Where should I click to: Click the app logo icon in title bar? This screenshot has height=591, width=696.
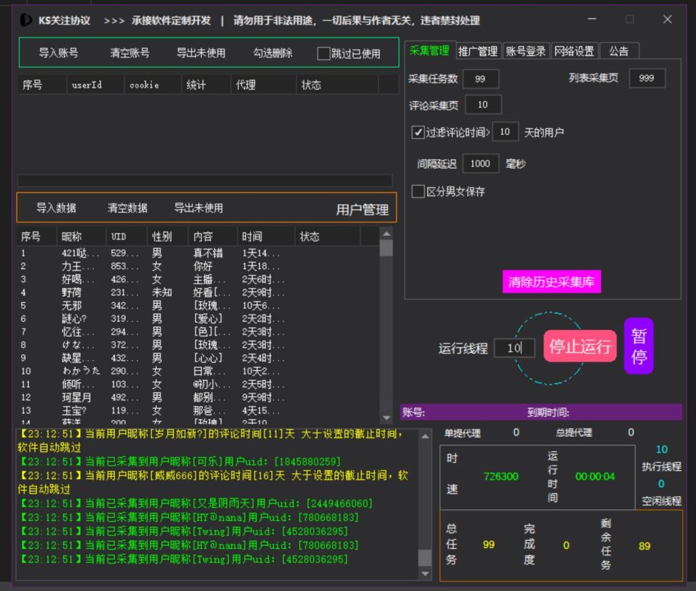25,20
